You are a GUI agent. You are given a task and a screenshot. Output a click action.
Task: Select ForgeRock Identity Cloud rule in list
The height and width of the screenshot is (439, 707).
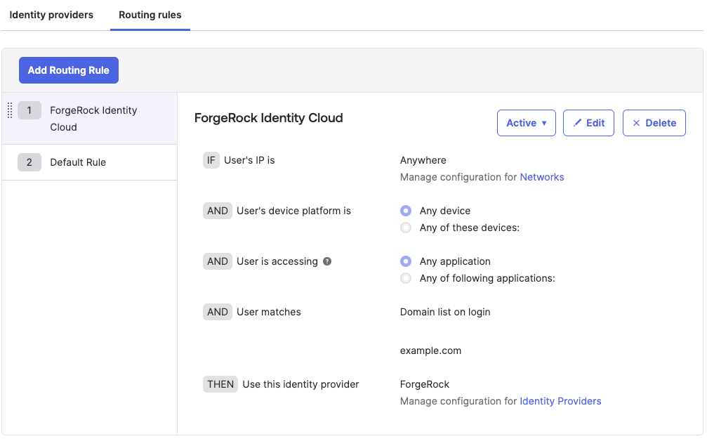93,119
